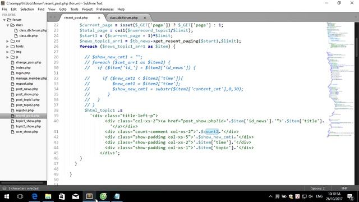This screenshot has height=202, width=359.
Task: Open post_topic2.php file
Action: [27, 105]
